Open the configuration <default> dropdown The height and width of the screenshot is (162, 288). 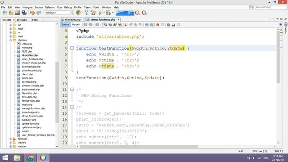point(59,13)
